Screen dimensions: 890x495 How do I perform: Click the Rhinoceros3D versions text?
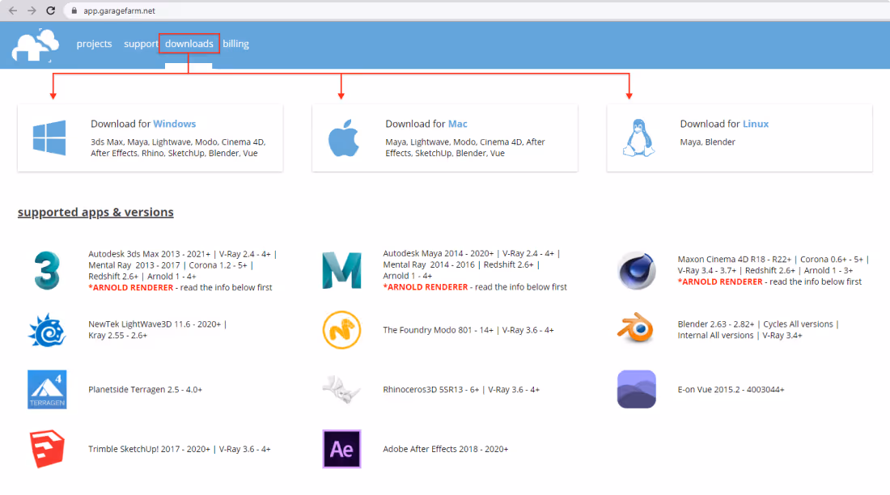click(461, 389)
